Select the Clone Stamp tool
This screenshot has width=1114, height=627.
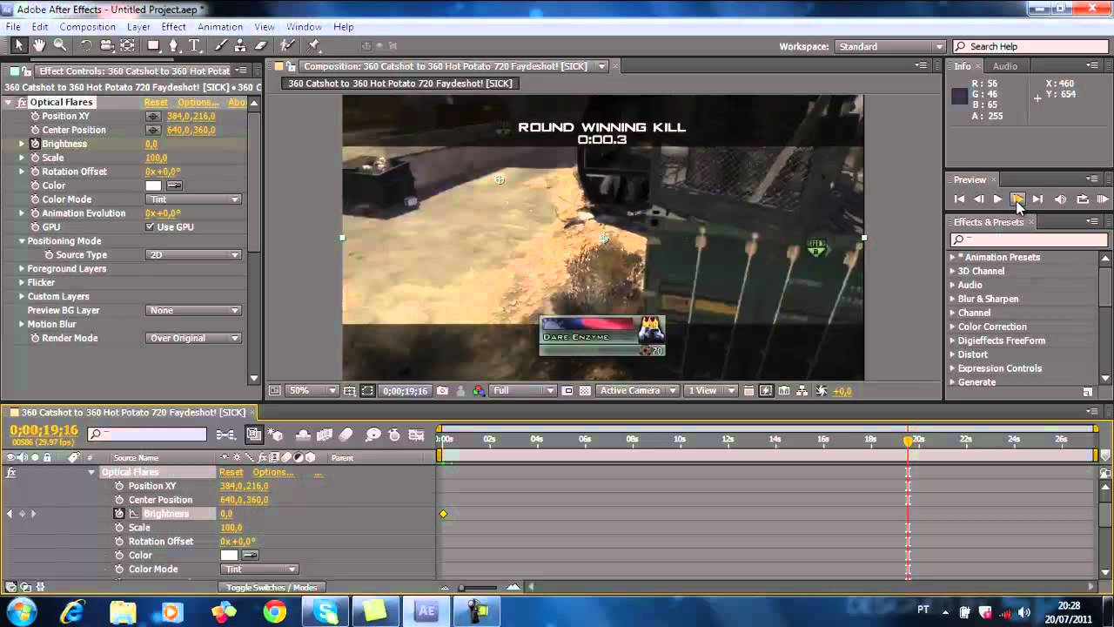[x=240, y=45]
